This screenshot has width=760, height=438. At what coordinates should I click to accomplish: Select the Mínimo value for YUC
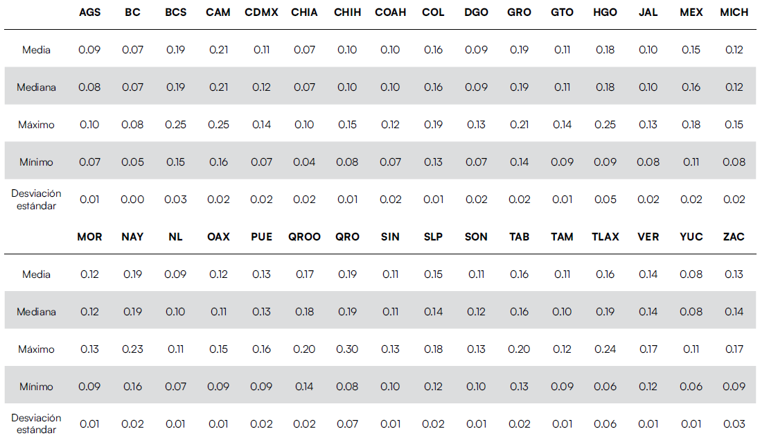pyautogui.click(x=691, y=387)
